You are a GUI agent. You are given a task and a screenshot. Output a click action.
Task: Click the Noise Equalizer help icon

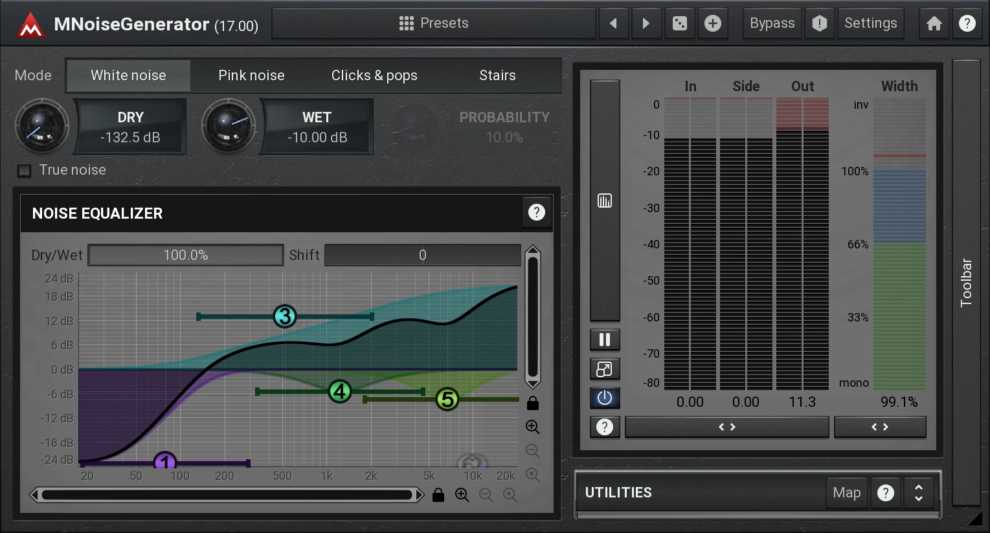[536, 213]
